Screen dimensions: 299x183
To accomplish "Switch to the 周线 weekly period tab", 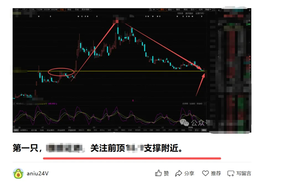I will click(x=69, y=9).
